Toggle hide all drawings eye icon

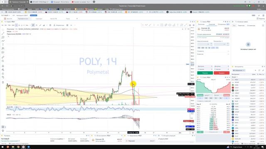(x=3, y=77)
